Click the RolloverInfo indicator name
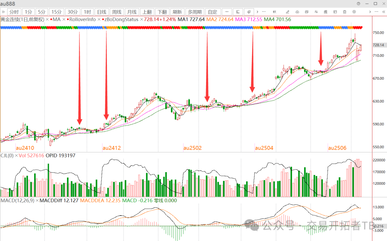This screenshot has width=387, height=241. pyautogui.click(x=82, y=19)
